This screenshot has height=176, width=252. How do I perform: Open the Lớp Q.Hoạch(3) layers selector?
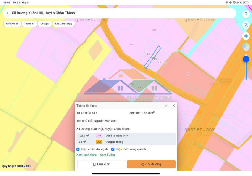click(x=63, y=24)
